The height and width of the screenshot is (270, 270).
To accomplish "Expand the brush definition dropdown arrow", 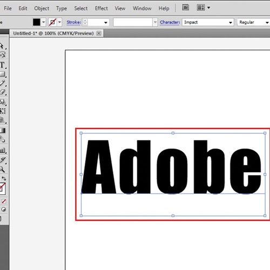I will [x=155, y=22].
